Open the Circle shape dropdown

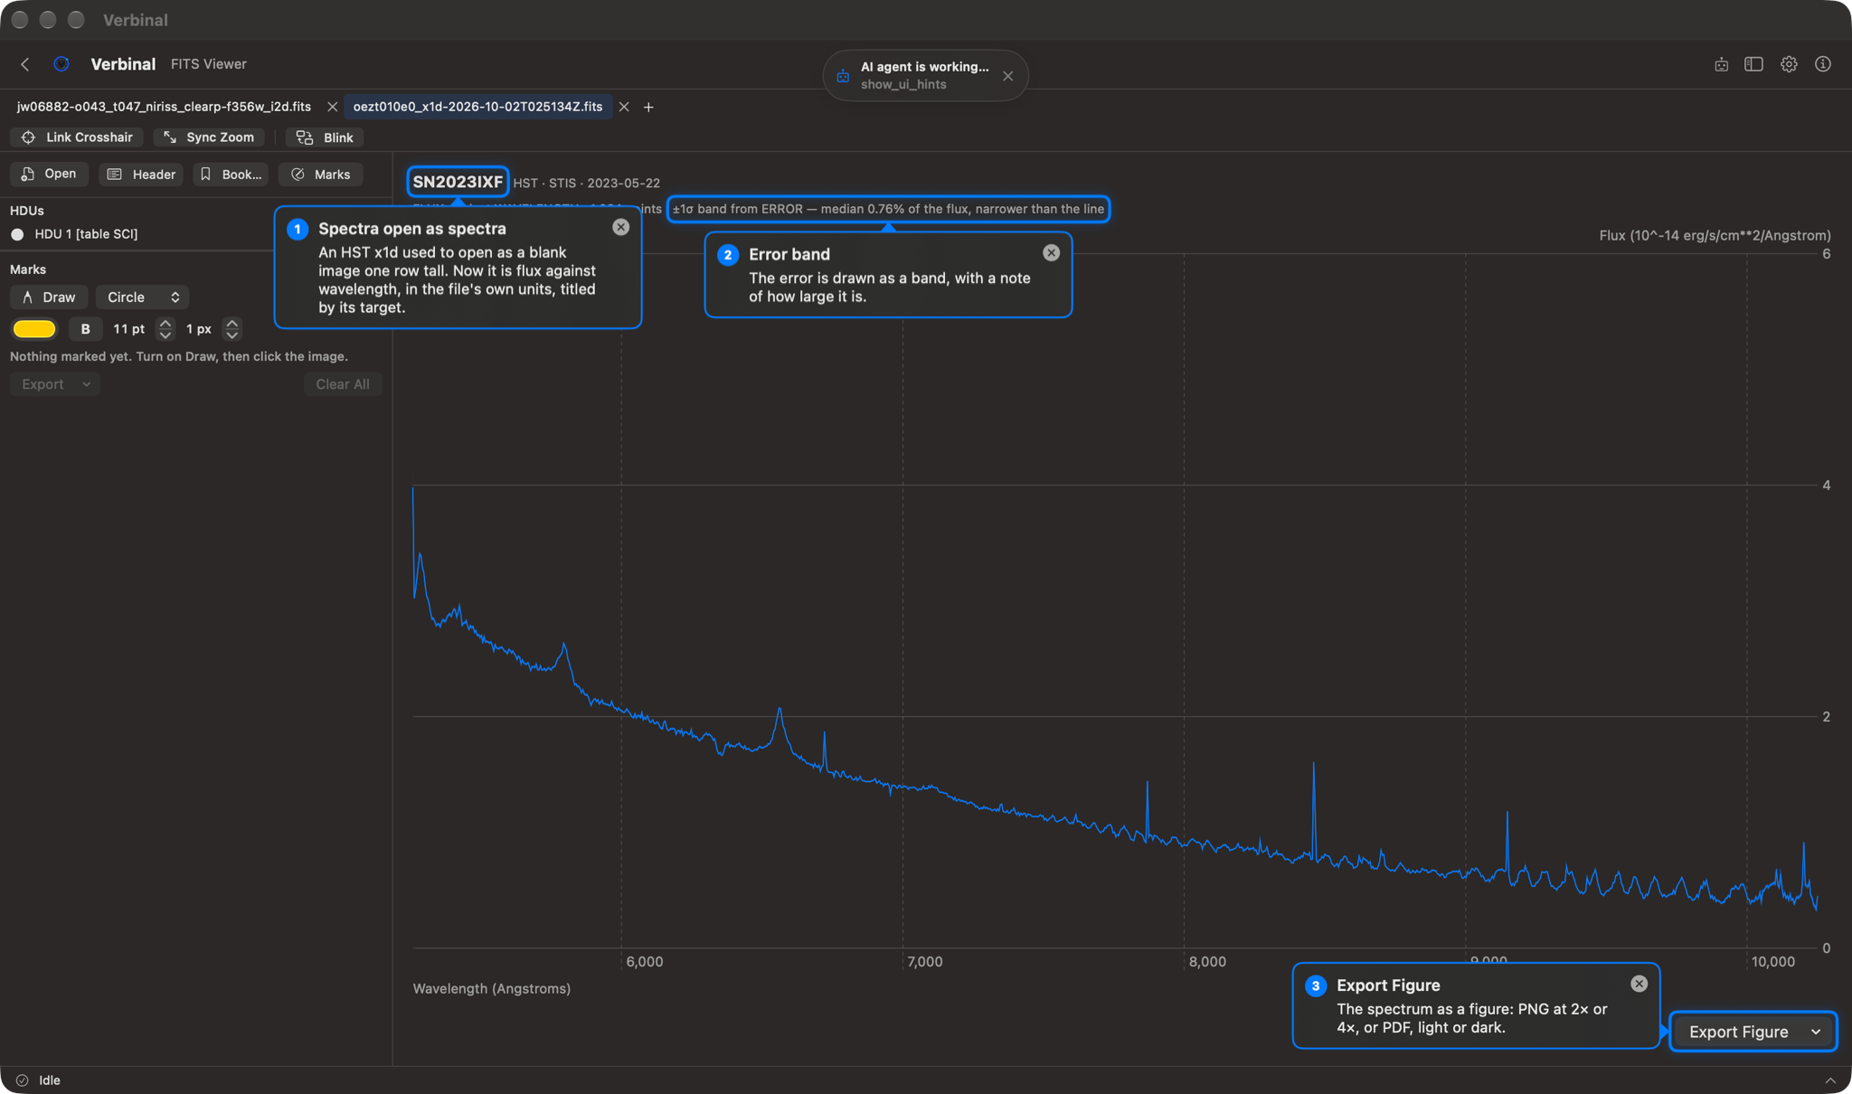142,297
